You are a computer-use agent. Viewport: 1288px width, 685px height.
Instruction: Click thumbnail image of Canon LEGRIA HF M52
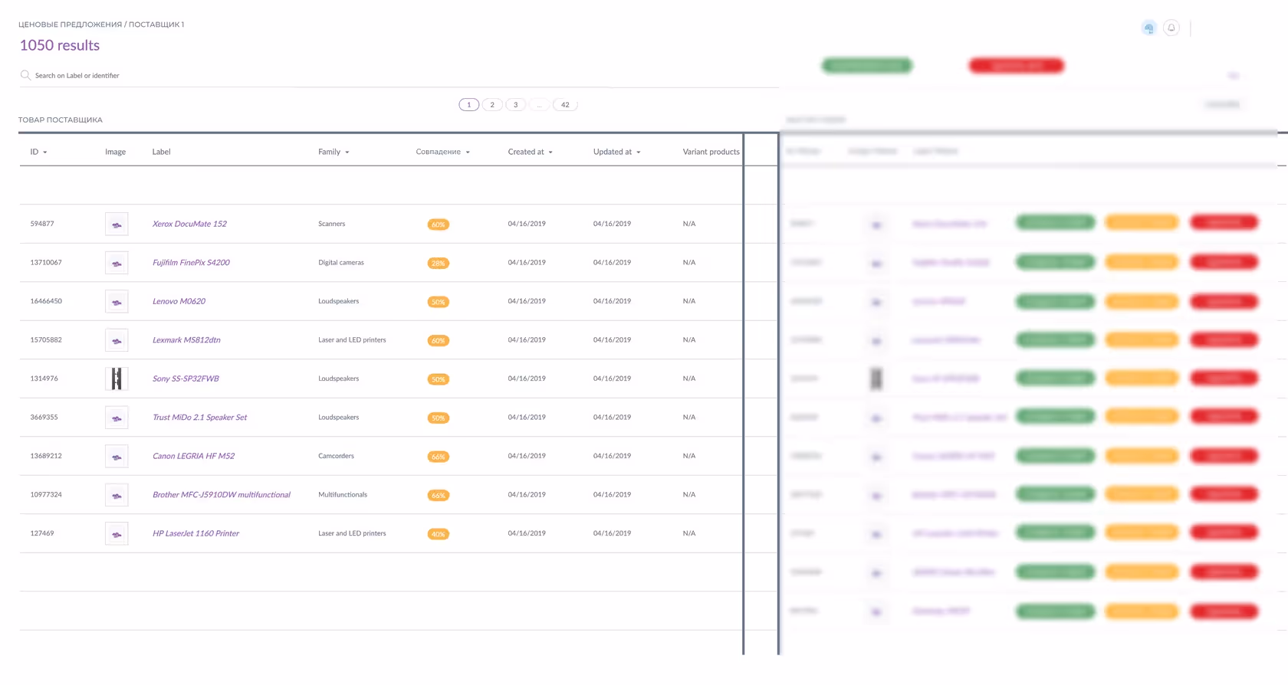[x=117, y=456]
